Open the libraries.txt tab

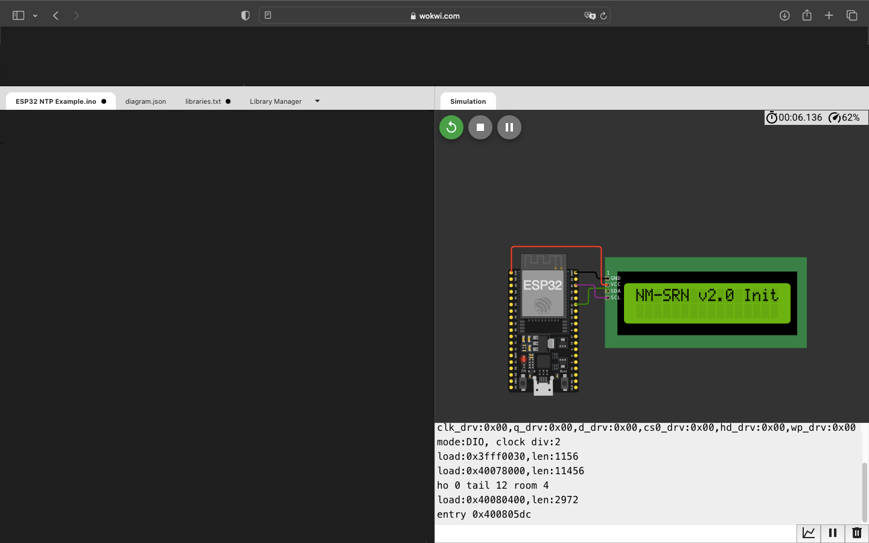pos(203,101)
